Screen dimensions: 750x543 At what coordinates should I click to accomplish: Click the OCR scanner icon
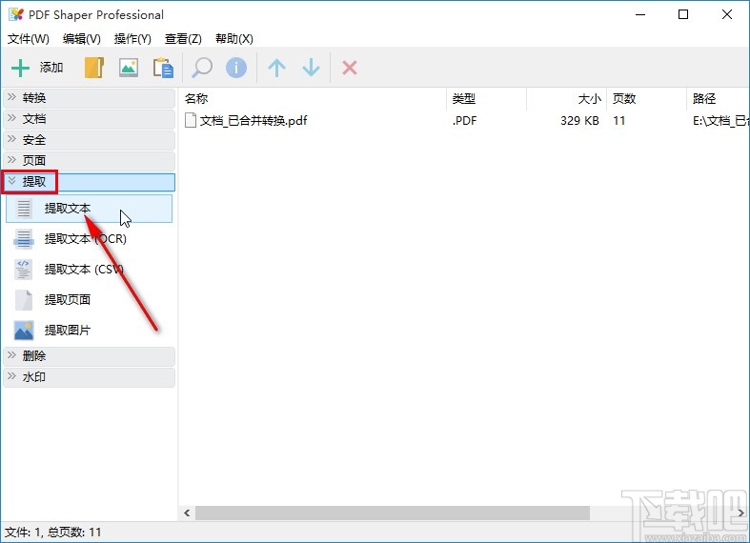click(x=24, y=239)
